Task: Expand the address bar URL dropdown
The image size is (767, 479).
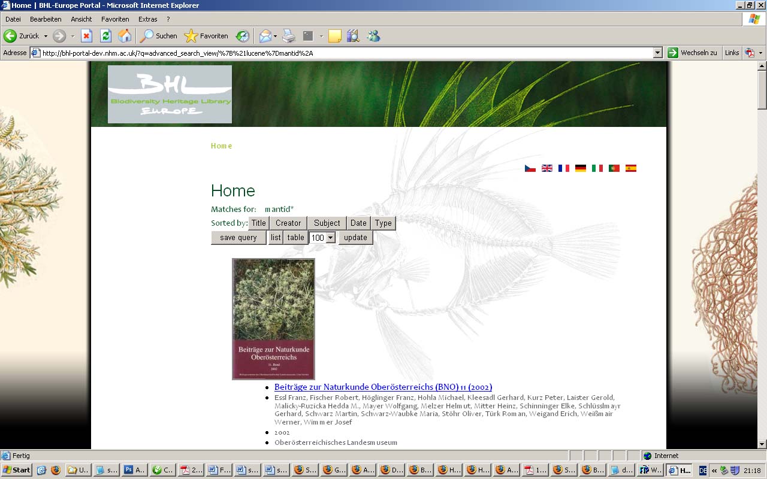Action: (x=657, y=53)
